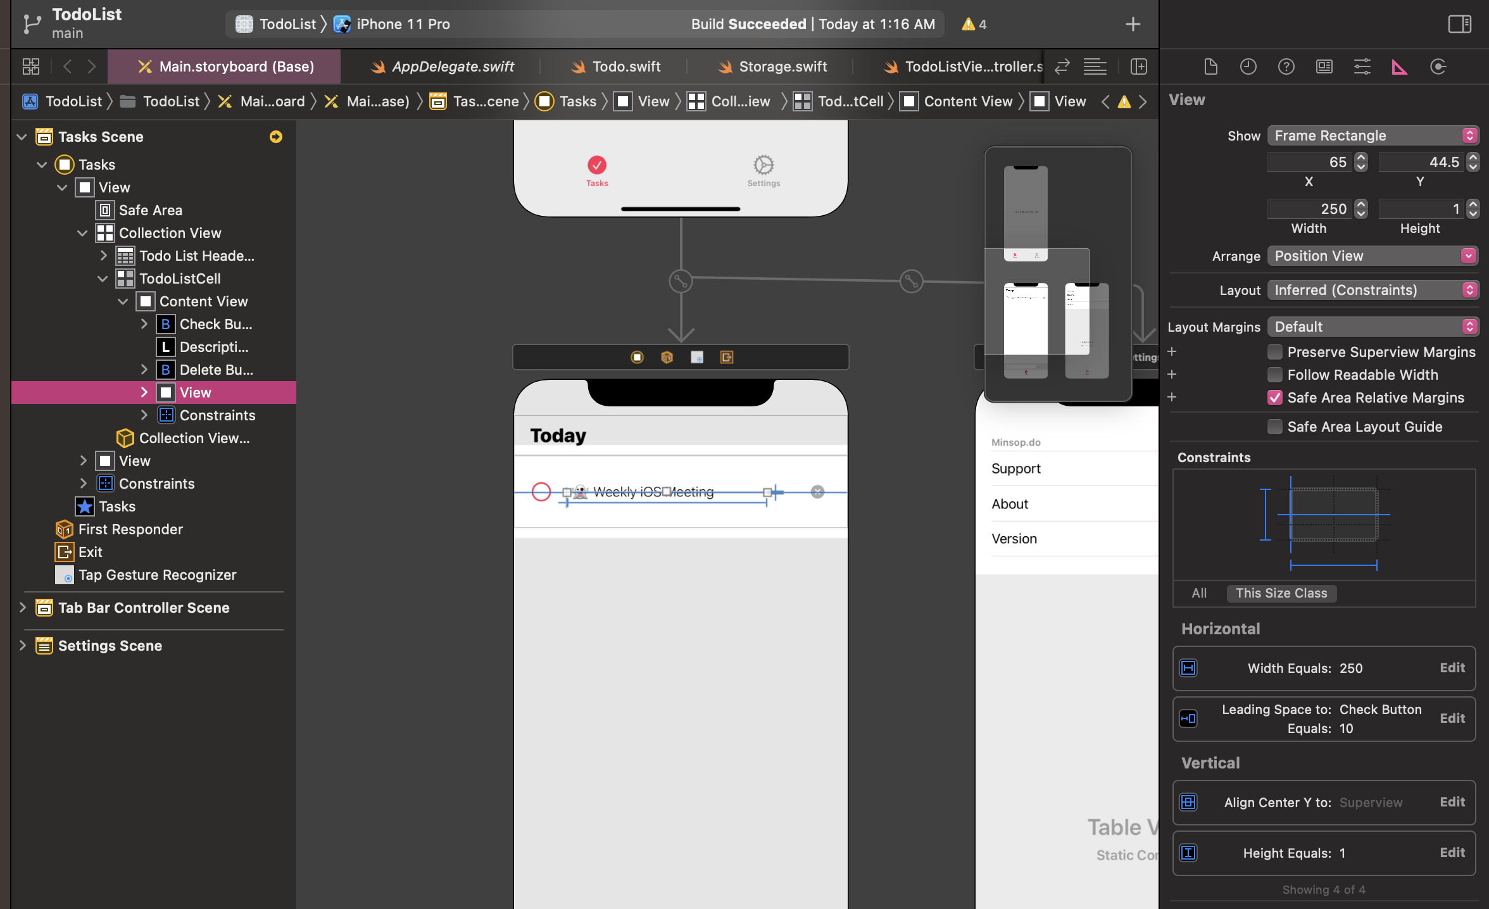
Task: Click the warning triangle in toolbar
Action: [x=968, y=24]
